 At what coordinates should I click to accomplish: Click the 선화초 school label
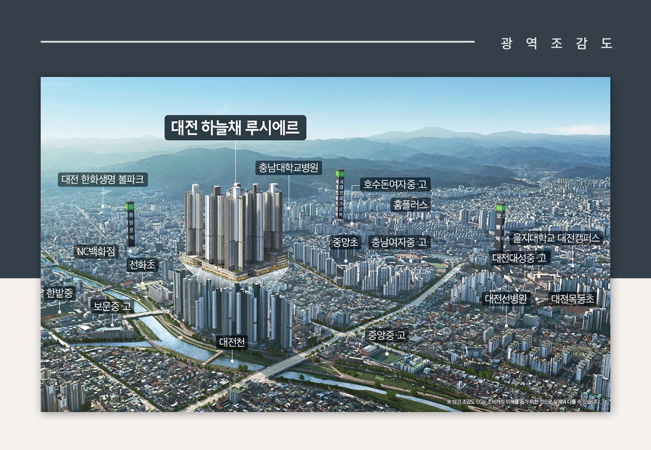coord(142,265)
